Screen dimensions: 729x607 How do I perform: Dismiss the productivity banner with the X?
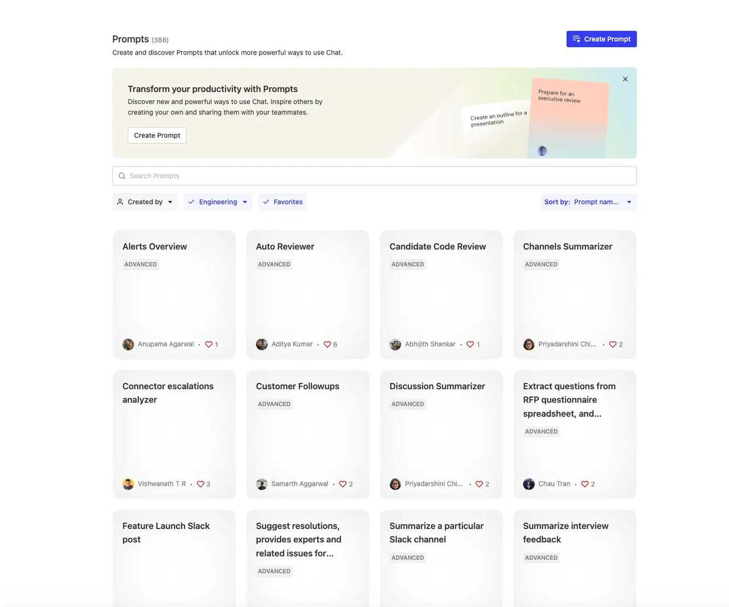625,79
